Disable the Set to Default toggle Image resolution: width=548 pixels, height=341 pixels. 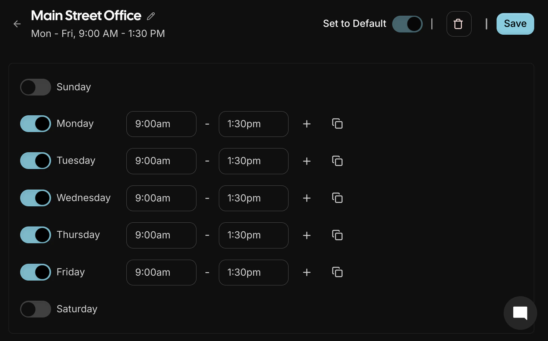pyautogui.click(x=407, y=24)
